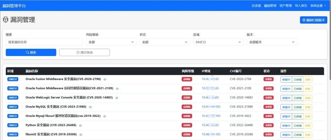Click the 风险等级 column header
Screen dimensions: 331x140
[x=188, y=71]
